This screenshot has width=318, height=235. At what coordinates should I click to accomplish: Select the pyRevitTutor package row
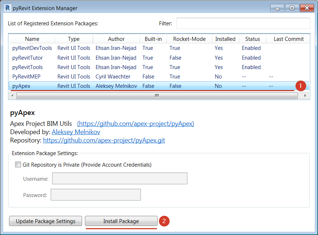159,58
